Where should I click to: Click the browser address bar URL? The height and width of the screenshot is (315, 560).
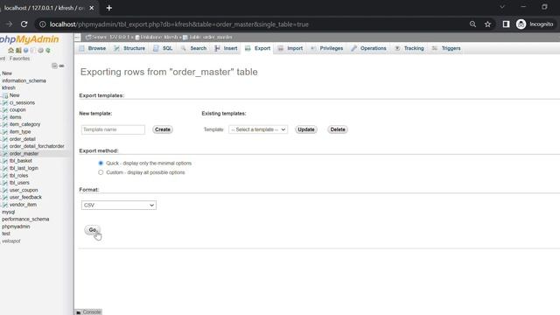(x=178, y=24)
